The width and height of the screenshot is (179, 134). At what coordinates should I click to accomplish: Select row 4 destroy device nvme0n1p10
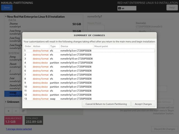point(89,63)
